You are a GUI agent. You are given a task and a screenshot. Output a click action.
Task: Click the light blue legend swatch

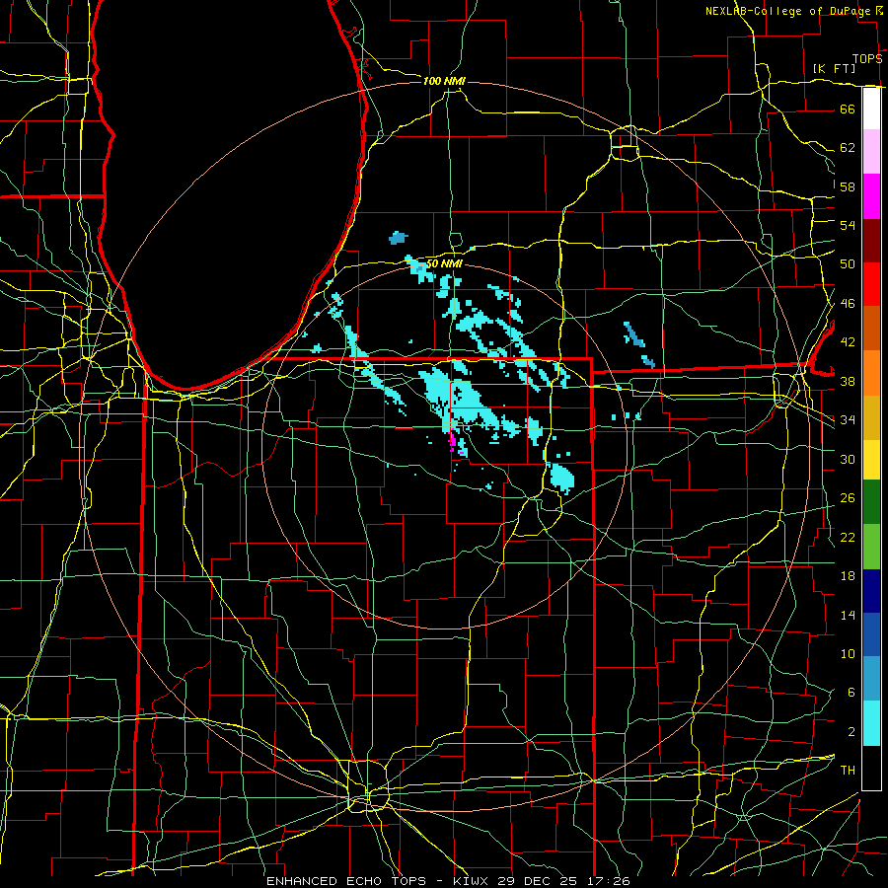(x=871, y=679)
